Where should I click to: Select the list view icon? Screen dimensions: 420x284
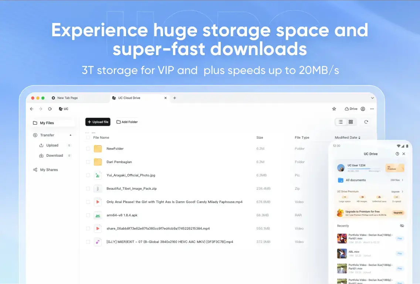(x=341, y=122)
